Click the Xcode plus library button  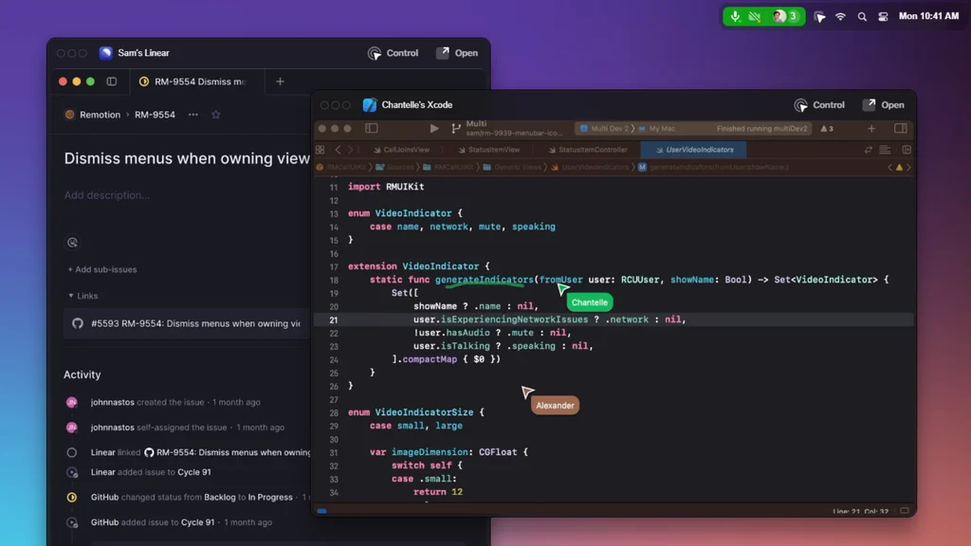[x=871, y=129]
